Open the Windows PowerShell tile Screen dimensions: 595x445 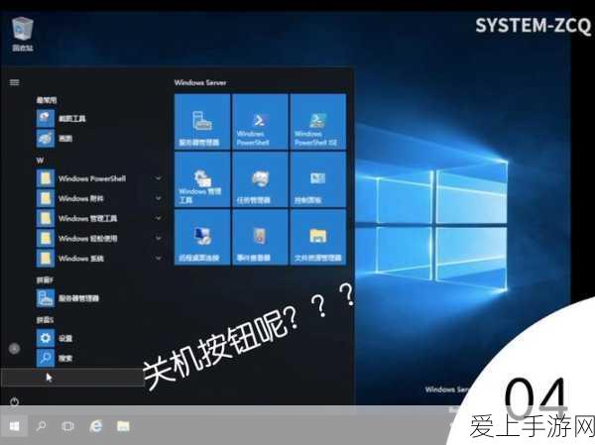pyautogui.click(x=260, y=122)
